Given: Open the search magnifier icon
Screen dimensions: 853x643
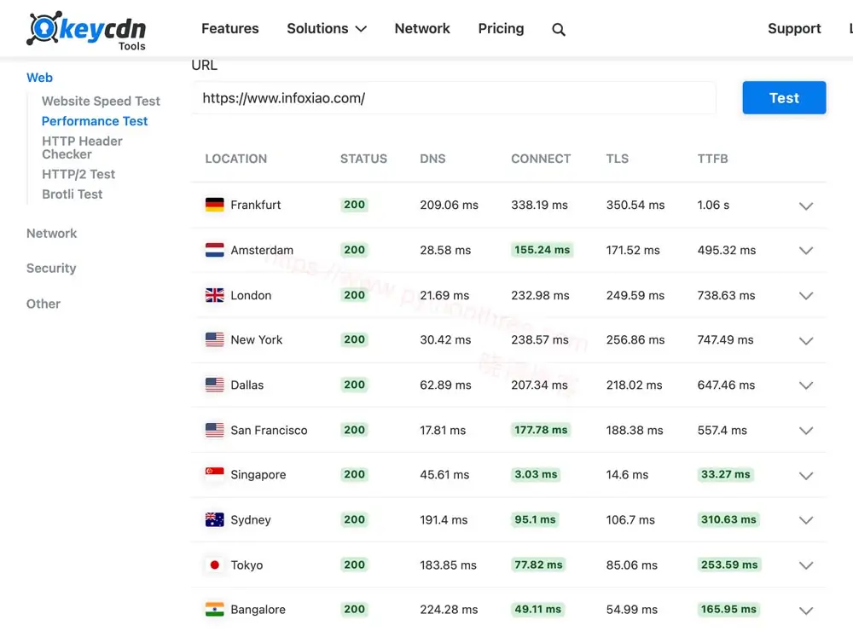Looking at the screenshot, I should click(559, 30).
